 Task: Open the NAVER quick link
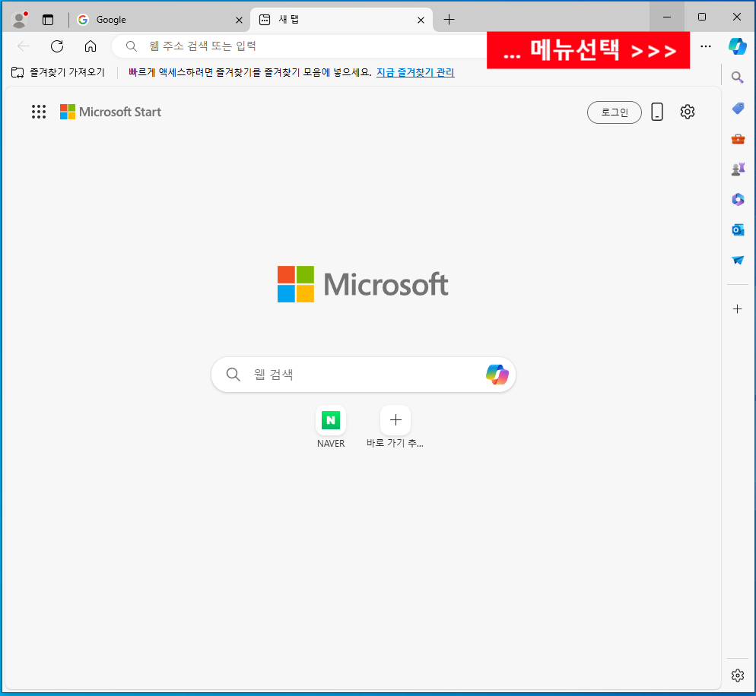pyautogui.click(x=331, y=427)
